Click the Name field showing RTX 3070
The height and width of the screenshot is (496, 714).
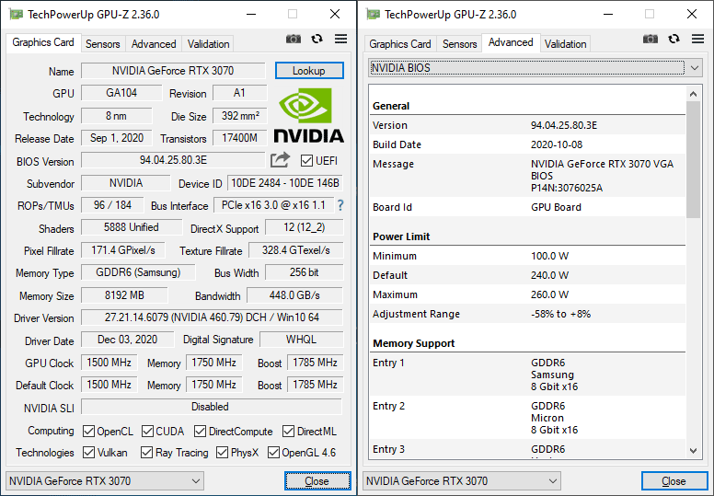tap(173, 71)
